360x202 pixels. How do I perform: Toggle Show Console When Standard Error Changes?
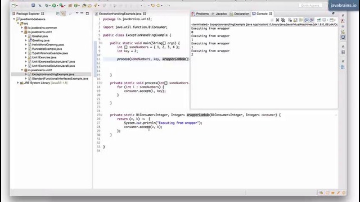coord(312,20)
